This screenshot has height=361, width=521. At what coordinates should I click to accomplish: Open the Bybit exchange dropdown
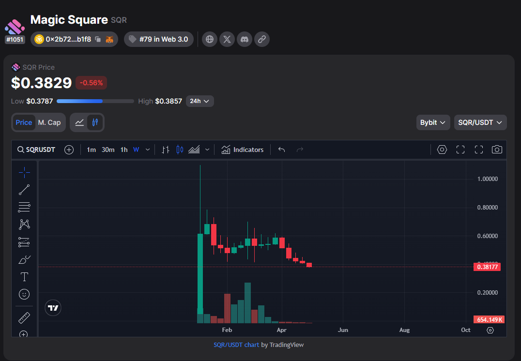pos(433,122)
